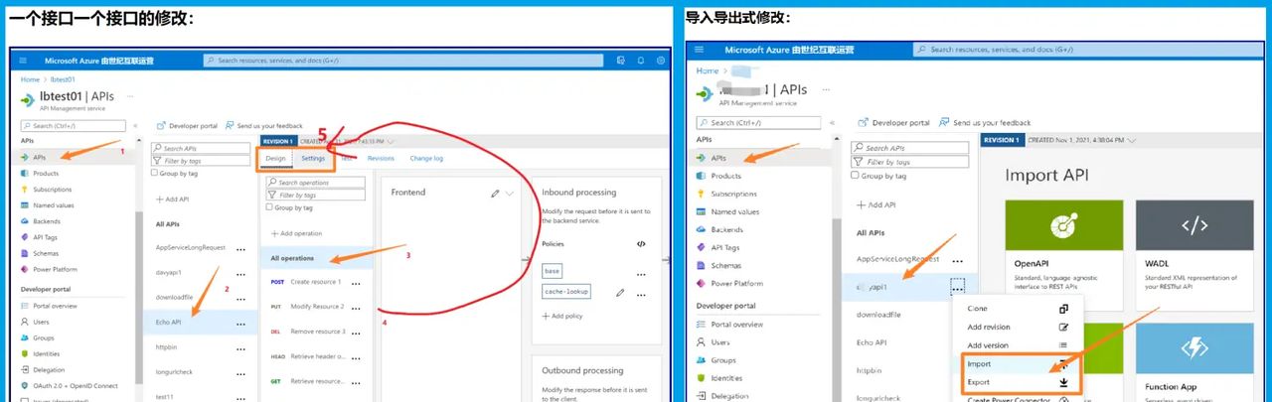Enable Group by tag under Search operations
Viewport: 1272px width, 402px height.
tap(270, 208)
